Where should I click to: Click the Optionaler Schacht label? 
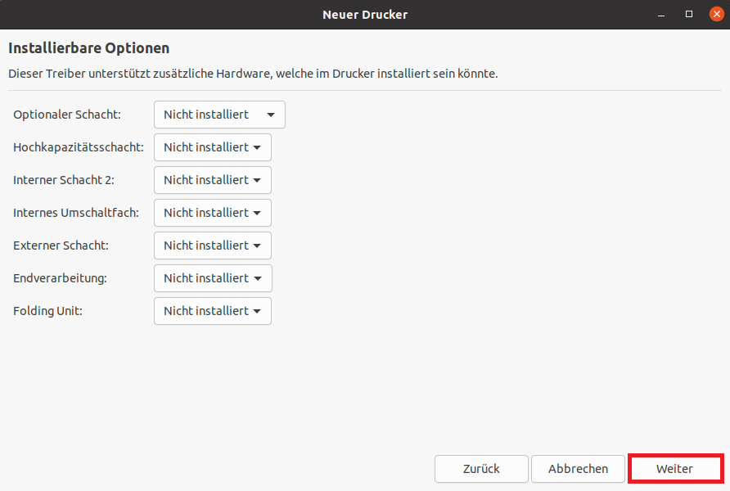click(x=67, y=115)
